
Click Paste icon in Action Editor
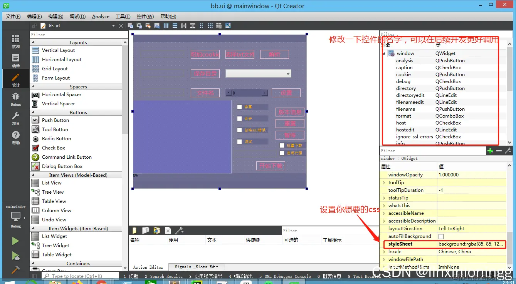click(x=157, y=231)
